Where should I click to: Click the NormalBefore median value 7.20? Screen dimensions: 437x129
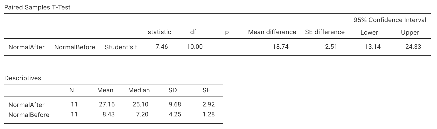pyautogui.click(x=142, y=114)
